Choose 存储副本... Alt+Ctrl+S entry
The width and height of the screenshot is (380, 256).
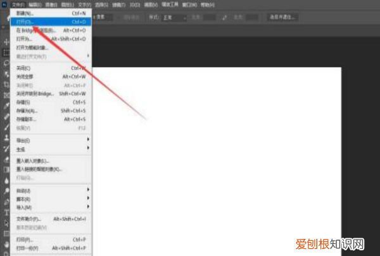(x=51, y=119)
